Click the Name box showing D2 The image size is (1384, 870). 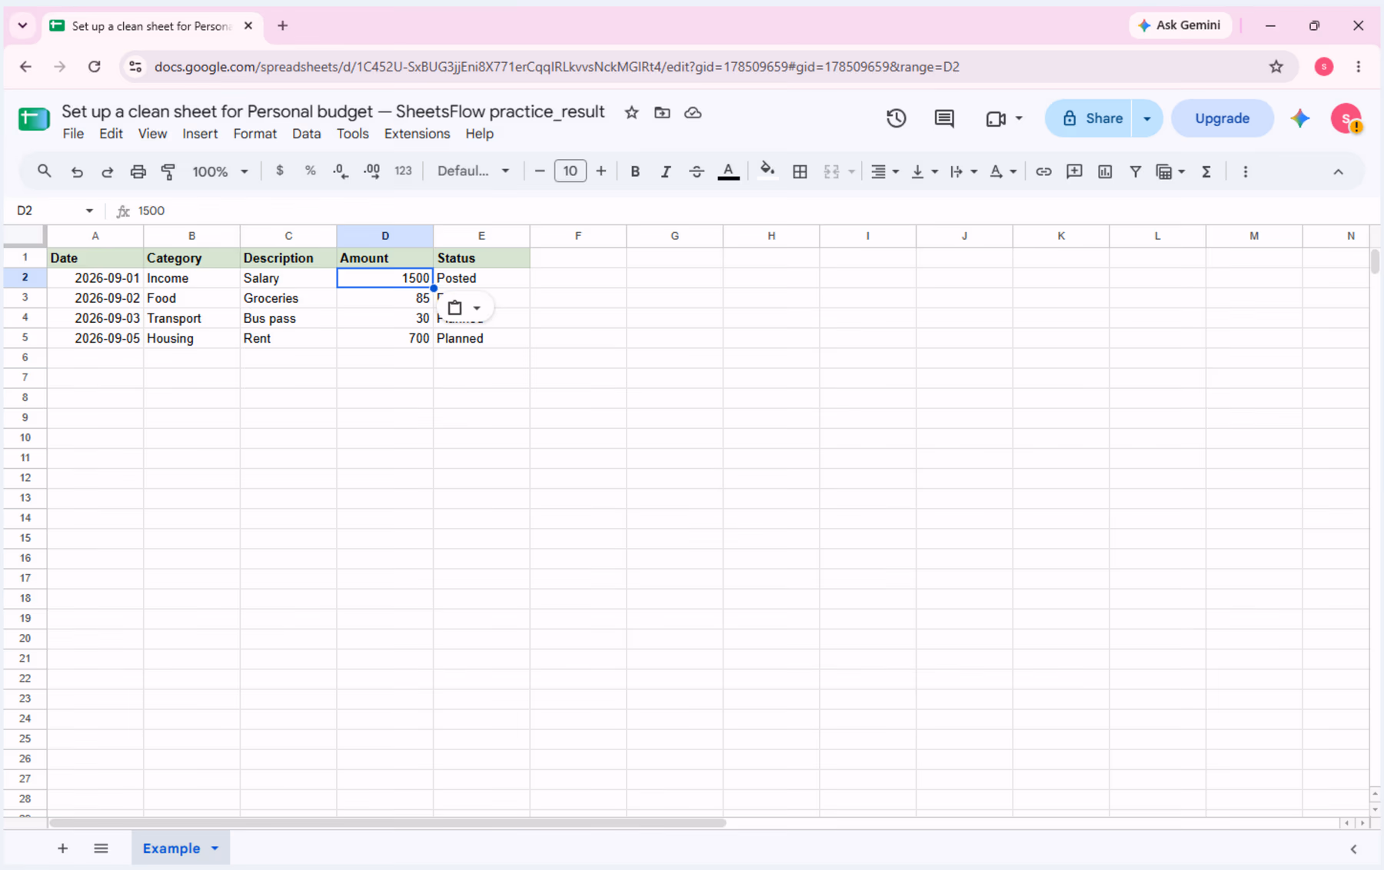pos(48,211)
